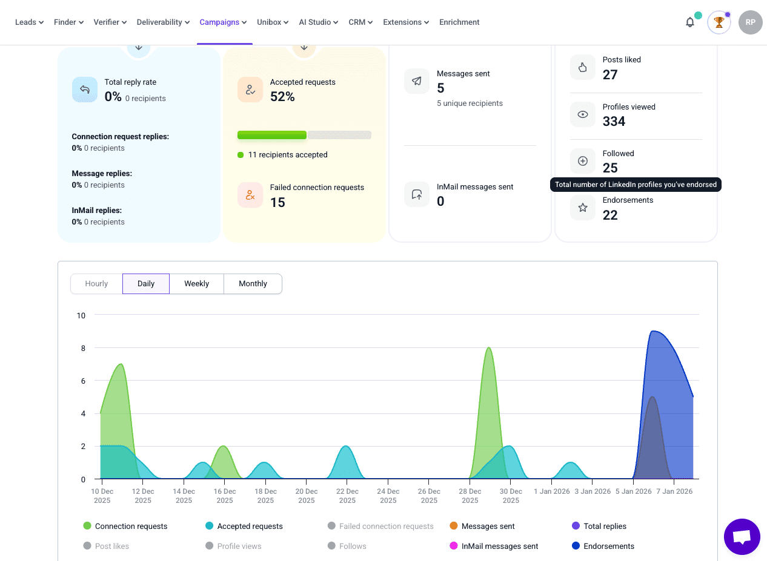767x561 pixels.
Task: Click the Total reply rate arrow icon
Action: click(x=85, y=90)
